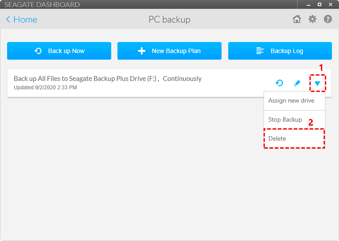Screen dimensions: 339x241
Task: Go back using the Home link
Action: (x=25, y=19)
